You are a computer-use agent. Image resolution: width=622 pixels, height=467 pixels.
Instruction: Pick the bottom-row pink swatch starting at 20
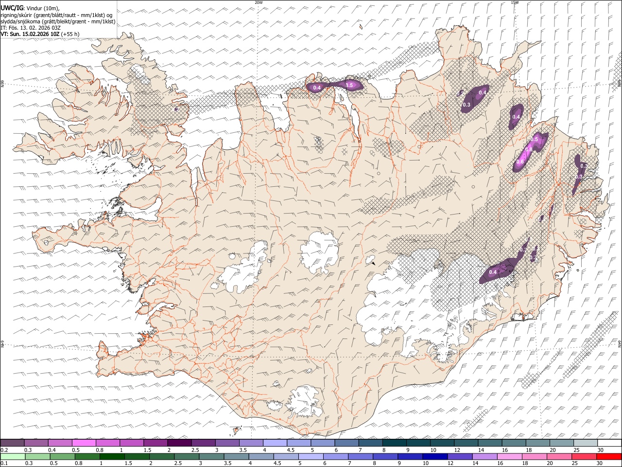tap(559, 456)
